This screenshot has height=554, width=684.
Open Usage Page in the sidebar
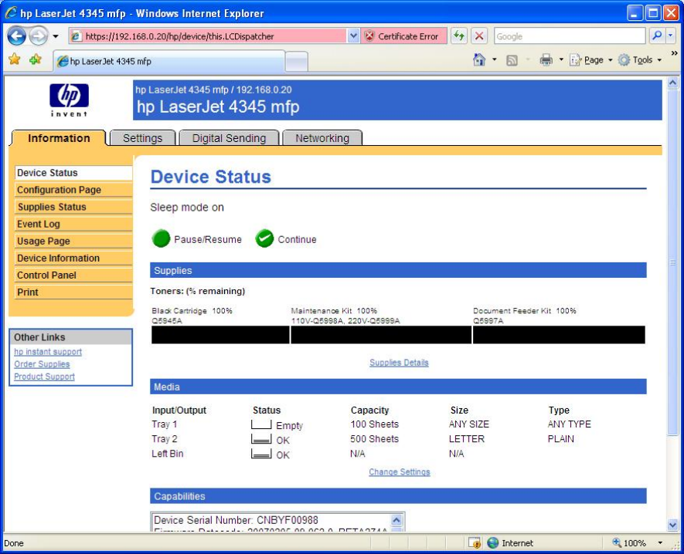pos(73,241)
